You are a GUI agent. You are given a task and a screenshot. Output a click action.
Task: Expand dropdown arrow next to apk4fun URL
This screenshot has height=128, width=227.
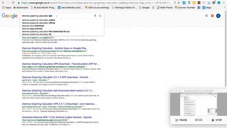point(54,38)
